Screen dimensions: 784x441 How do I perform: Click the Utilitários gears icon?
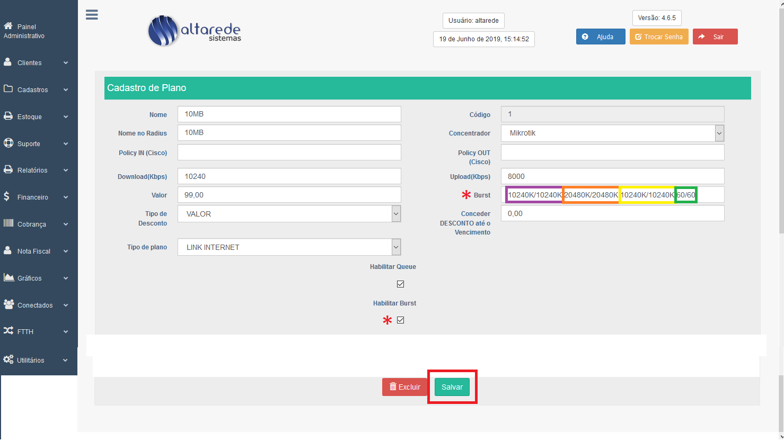point(8,359)
